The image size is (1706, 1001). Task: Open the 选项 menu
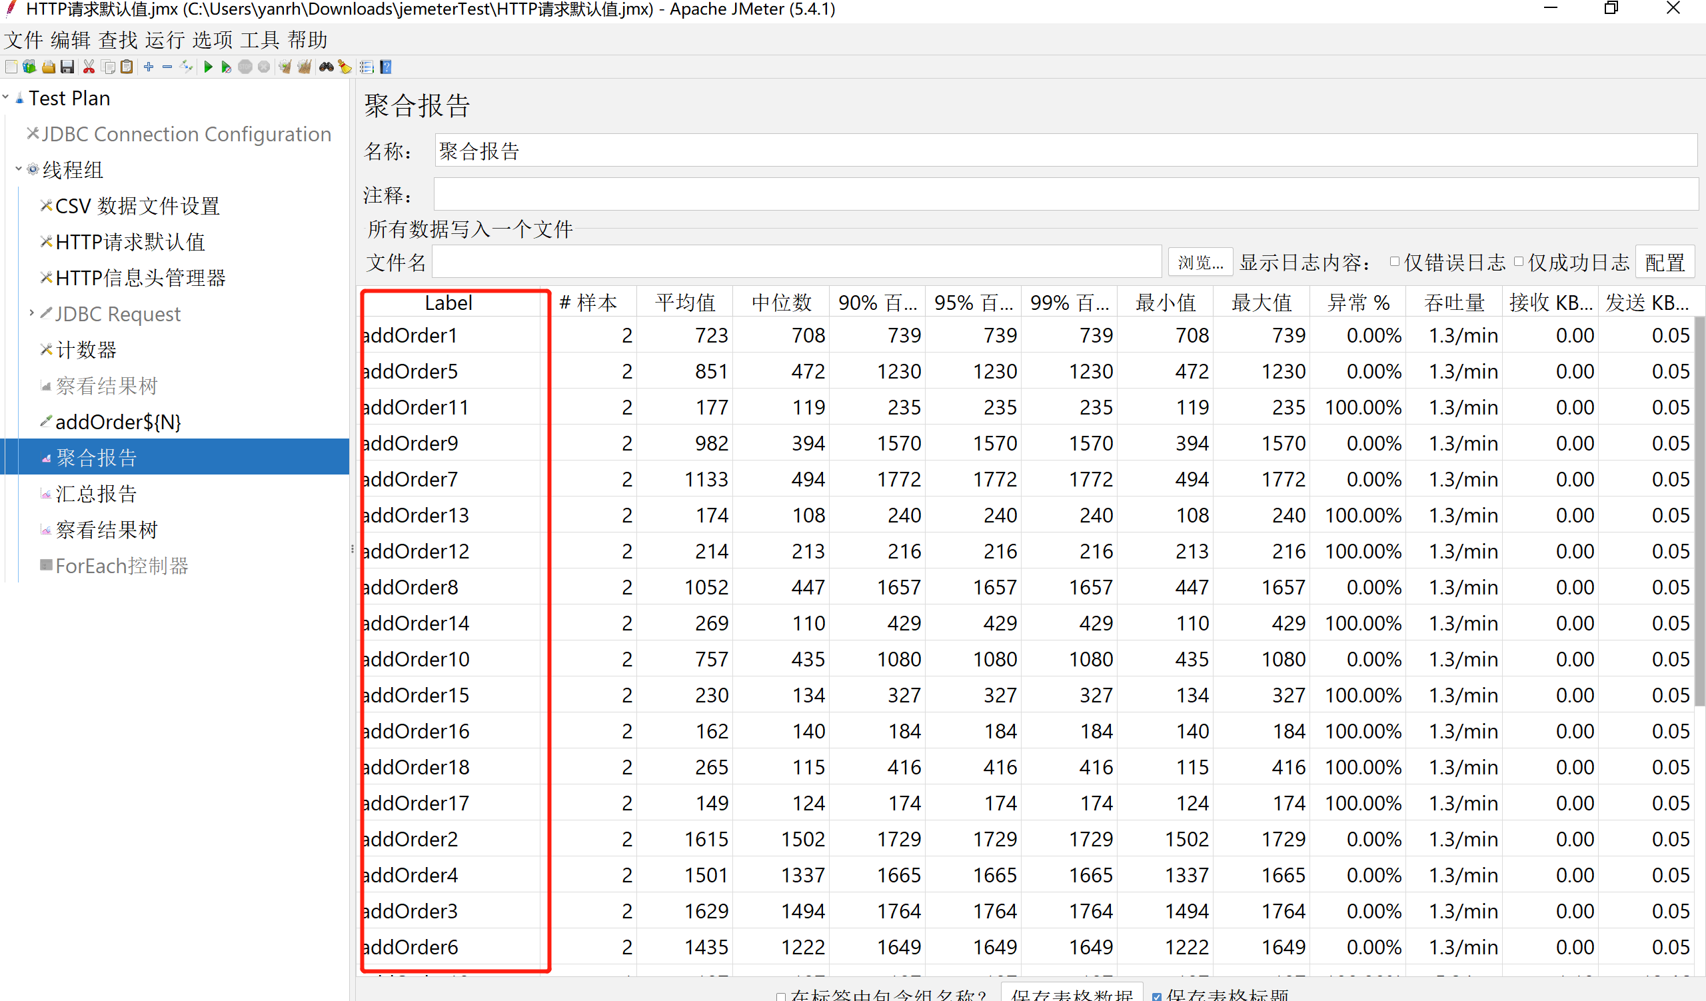pos(212,40)
